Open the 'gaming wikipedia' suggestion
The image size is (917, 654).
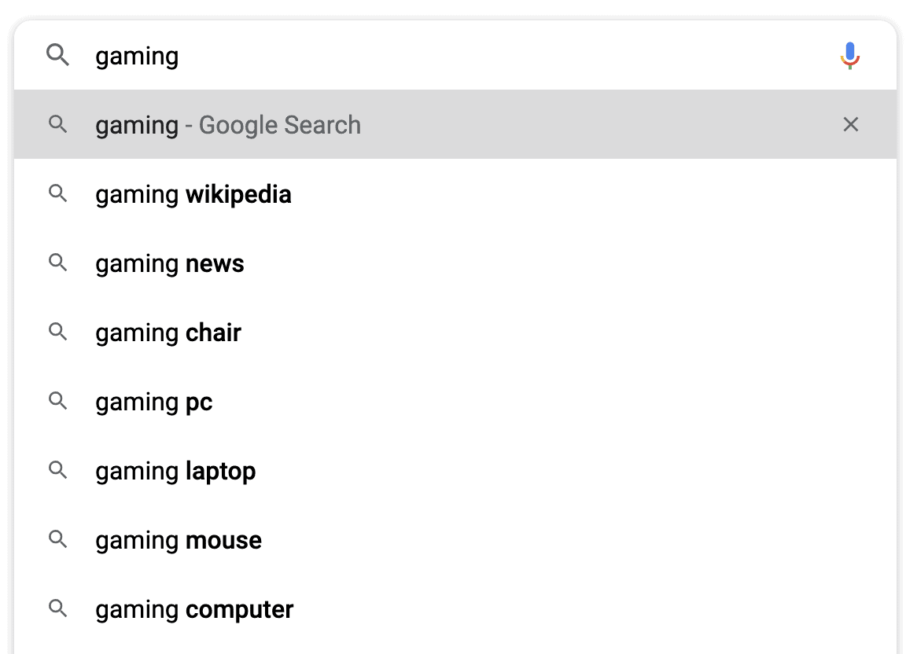click(193, 194)
